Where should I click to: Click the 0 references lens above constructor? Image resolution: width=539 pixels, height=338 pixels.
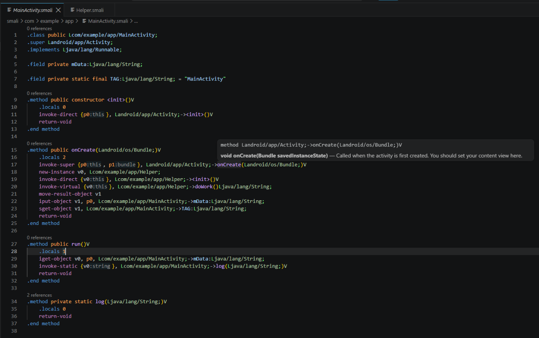tap(39, 93)
